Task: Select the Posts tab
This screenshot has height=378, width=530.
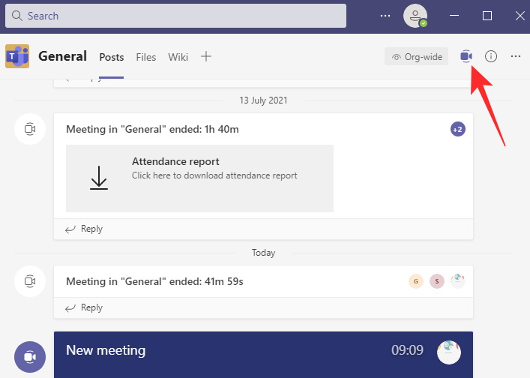Action: 112,57
